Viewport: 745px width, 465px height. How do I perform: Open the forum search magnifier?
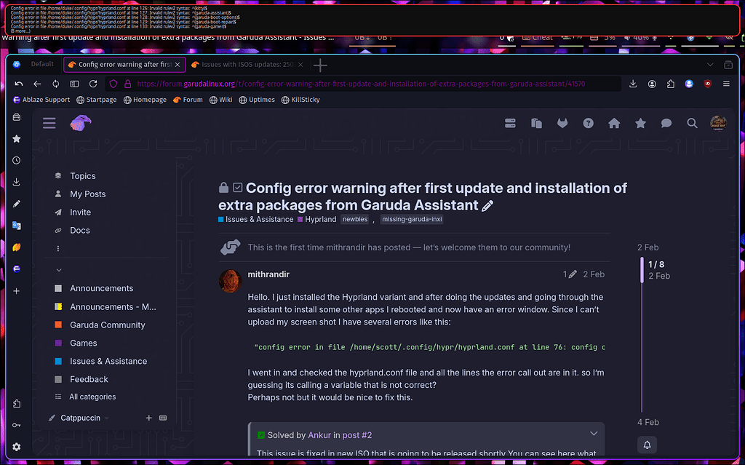pyautogui.click(x=692, y=123)
